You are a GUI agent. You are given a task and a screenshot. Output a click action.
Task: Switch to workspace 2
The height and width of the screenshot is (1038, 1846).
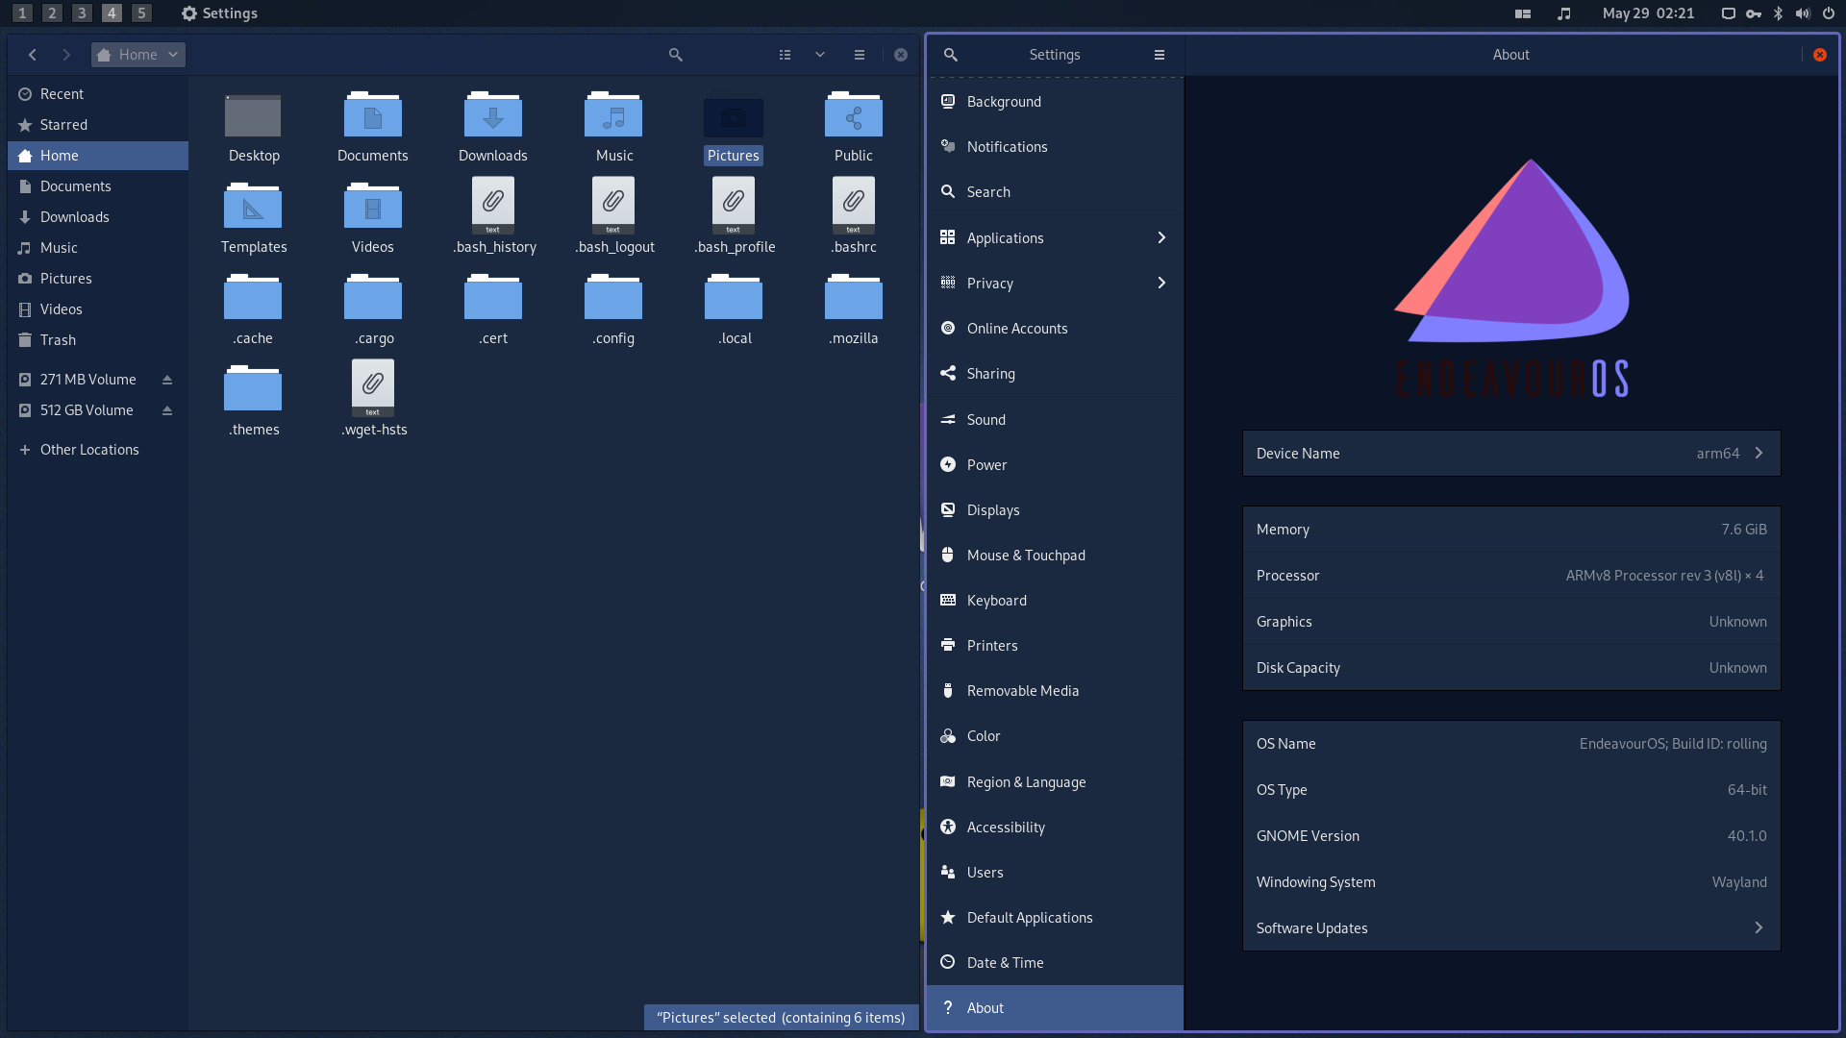point(52,13)
